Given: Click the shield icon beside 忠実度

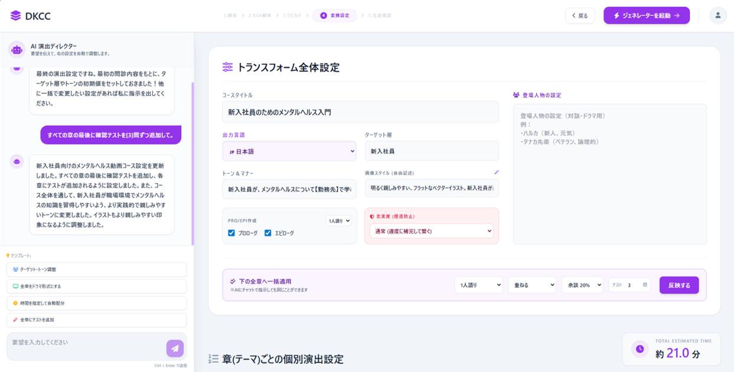Looking at the screenshot, I should (x=372, y=216).
